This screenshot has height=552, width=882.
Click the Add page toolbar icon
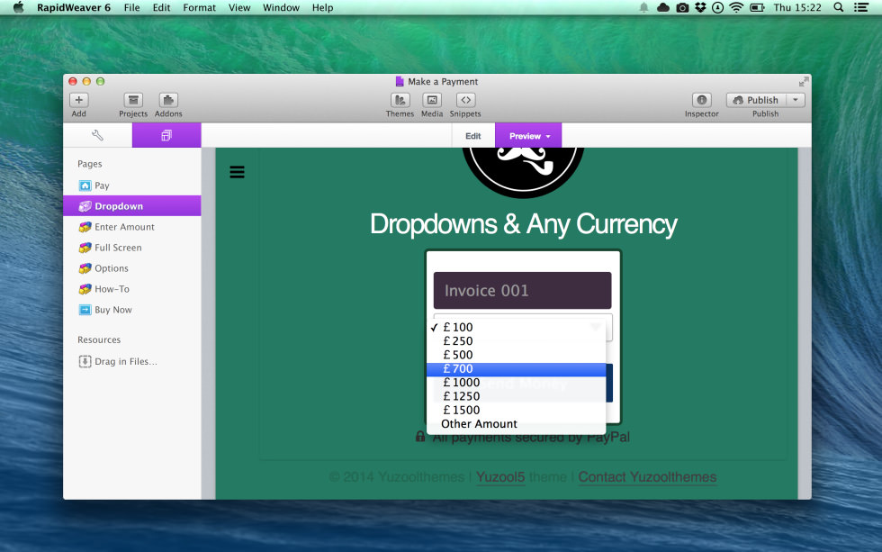pos(79,100)
